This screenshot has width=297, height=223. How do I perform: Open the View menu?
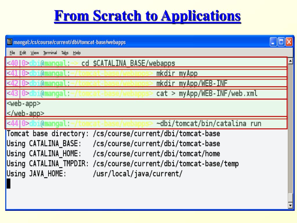tap(35, 53)
